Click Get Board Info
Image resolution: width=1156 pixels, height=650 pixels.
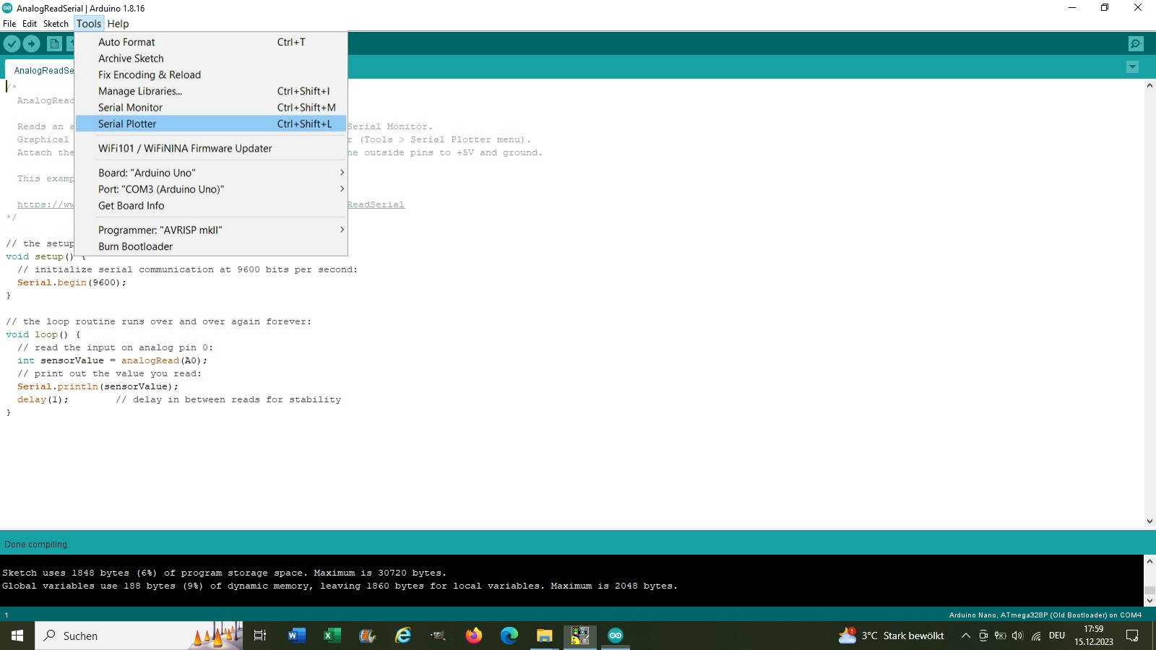131,205
